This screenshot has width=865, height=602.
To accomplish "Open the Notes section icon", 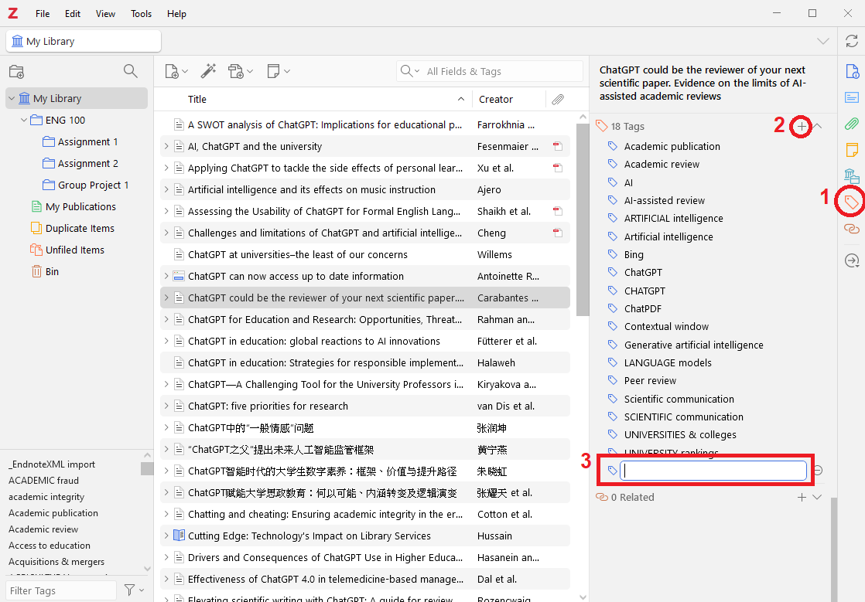I will coord(851,149).
